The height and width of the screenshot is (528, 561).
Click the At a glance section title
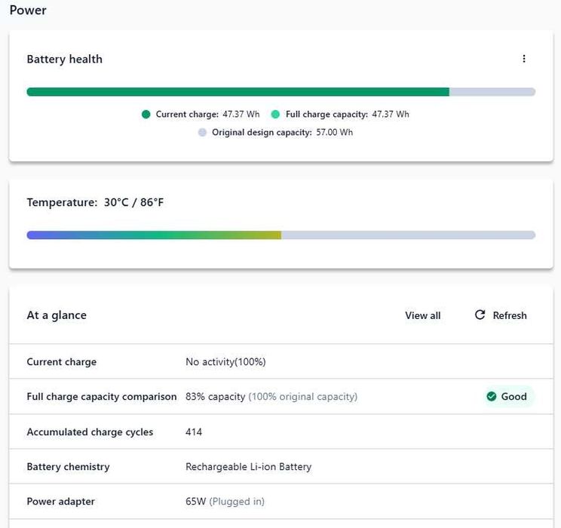pyautogui.click(x=57, y=315)
